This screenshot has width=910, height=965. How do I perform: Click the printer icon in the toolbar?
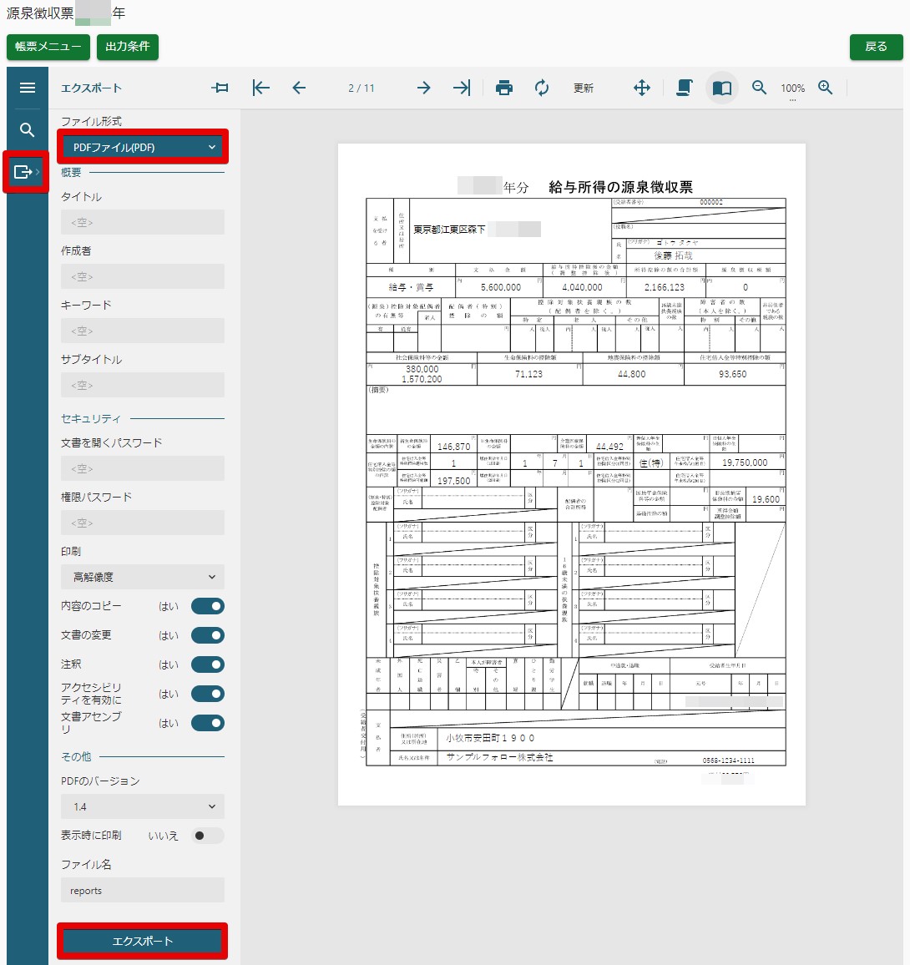(503, 88)
